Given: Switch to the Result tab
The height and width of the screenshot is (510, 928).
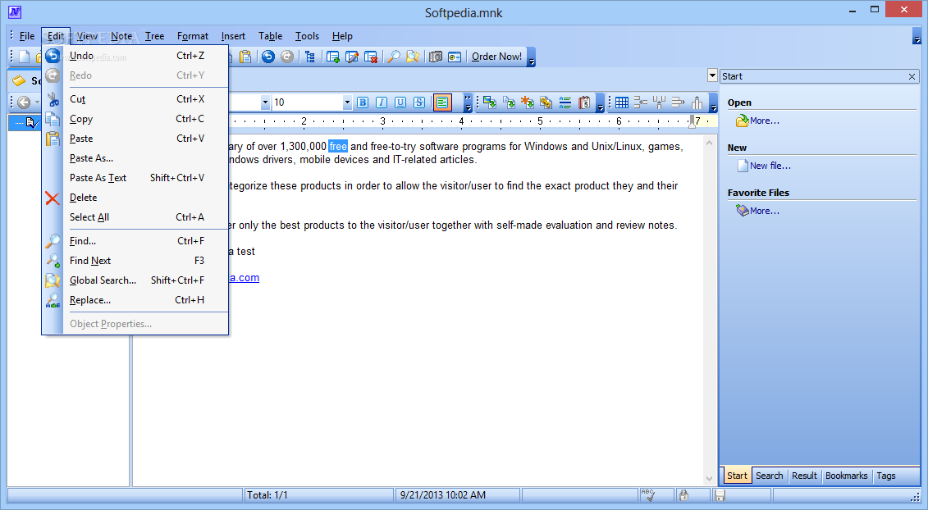Looking at the screenshot, I should (x=804, y=476).
